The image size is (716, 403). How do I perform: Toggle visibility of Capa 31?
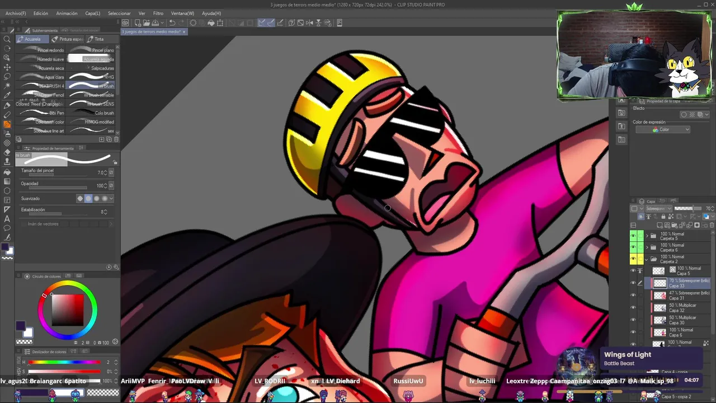(x=633, y=295)
